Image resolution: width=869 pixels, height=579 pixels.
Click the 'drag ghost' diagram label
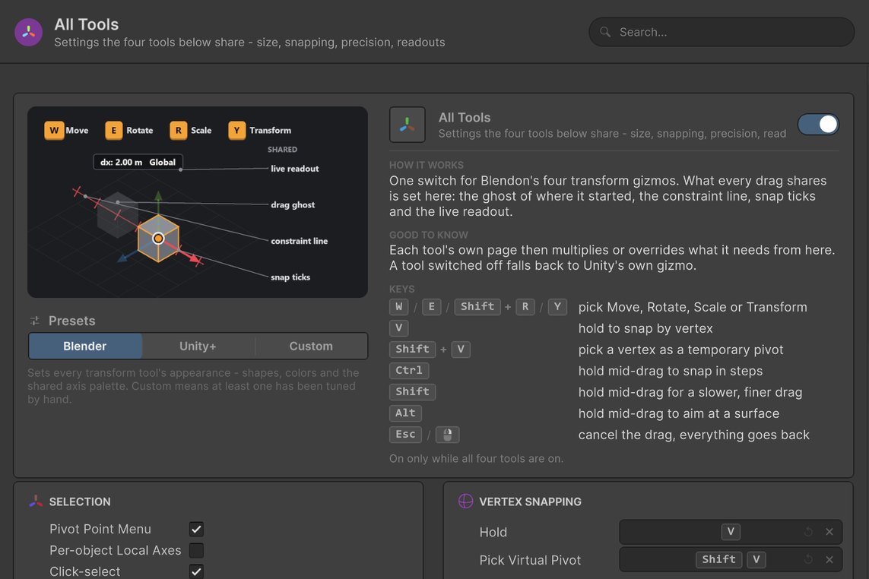click(x=293, y=205)
